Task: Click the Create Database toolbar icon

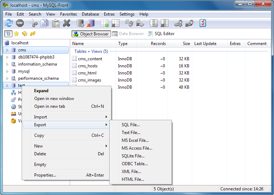Action: point(80,23)
